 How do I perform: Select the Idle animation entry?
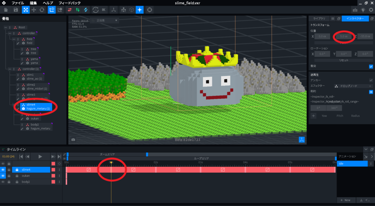click(352, 164)
